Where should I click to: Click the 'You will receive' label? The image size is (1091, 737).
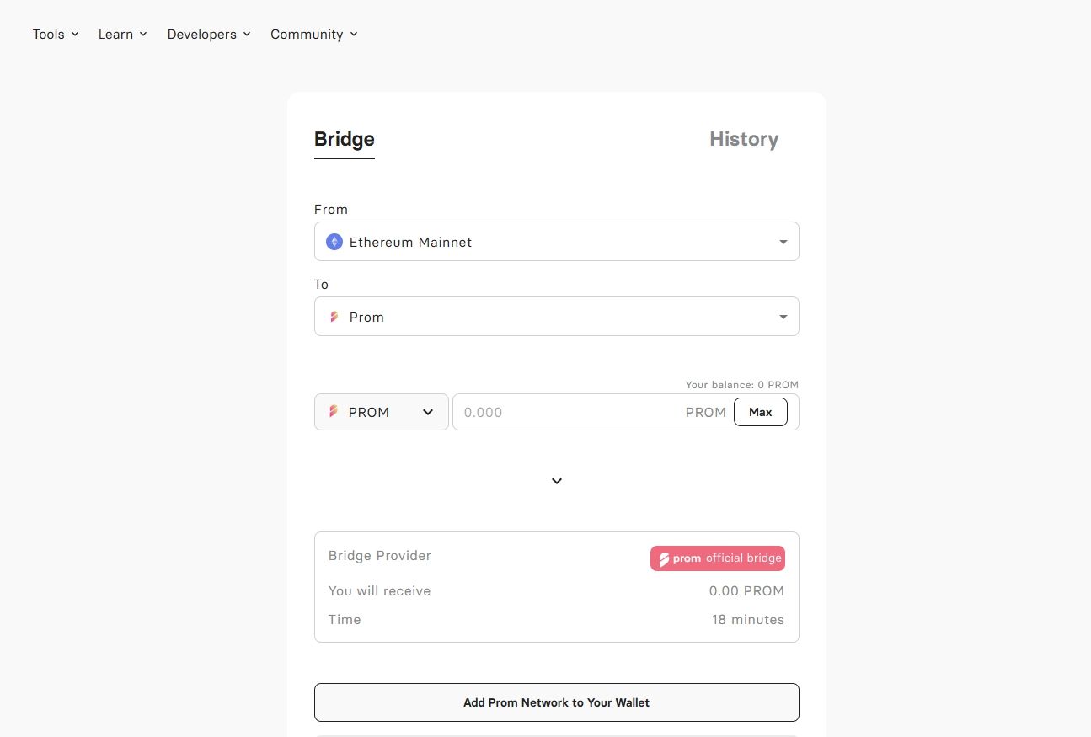click(x=380, y=591)
